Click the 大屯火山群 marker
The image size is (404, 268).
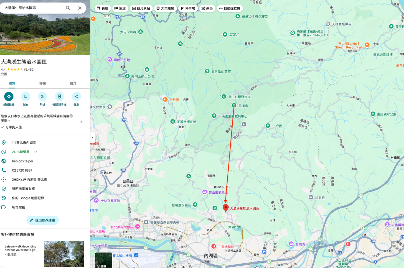click(x=140, y=32)
